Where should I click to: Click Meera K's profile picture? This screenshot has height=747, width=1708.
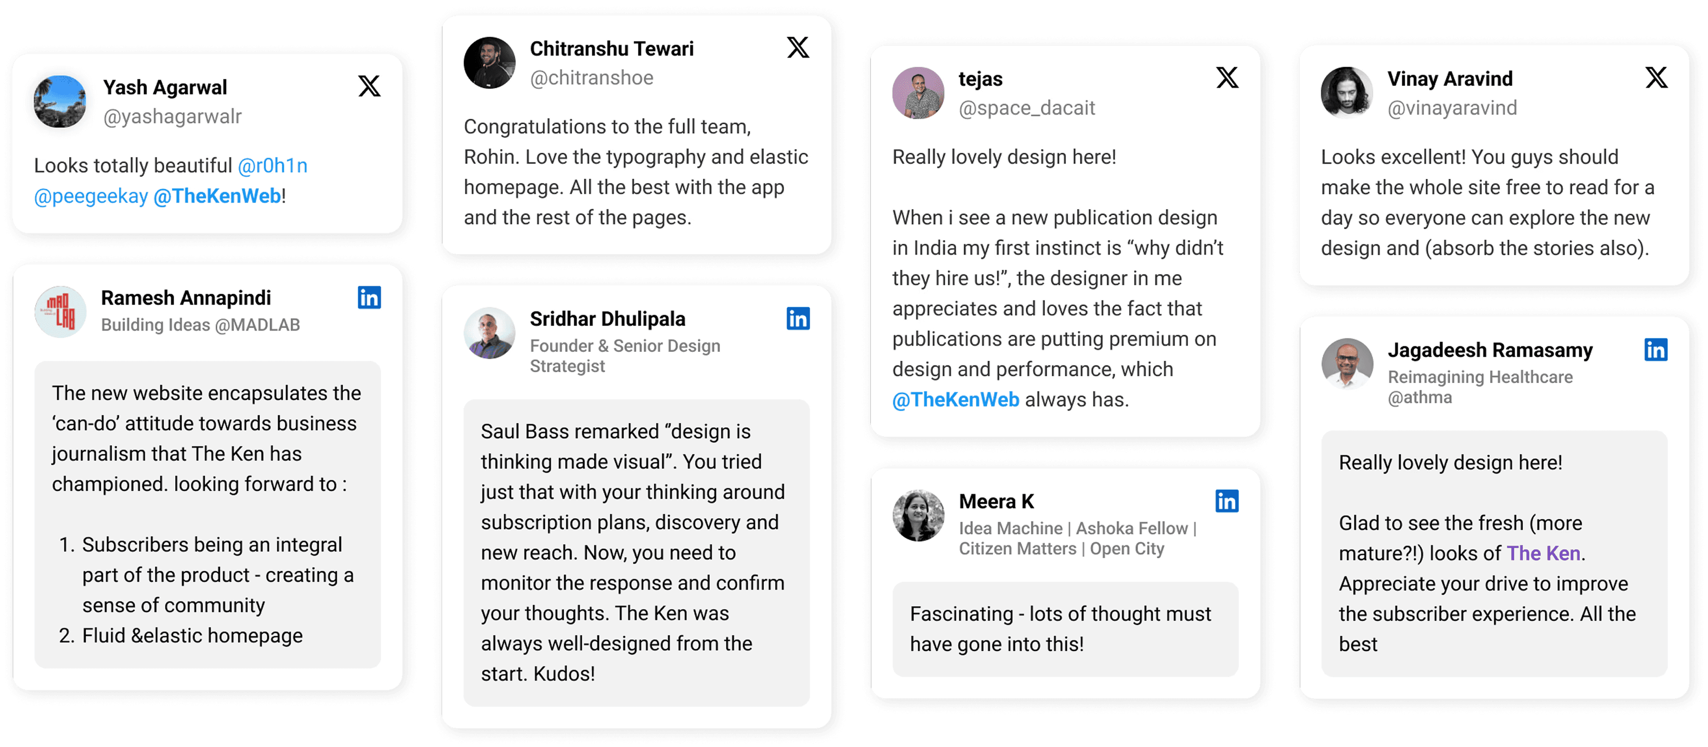[918, 516]
